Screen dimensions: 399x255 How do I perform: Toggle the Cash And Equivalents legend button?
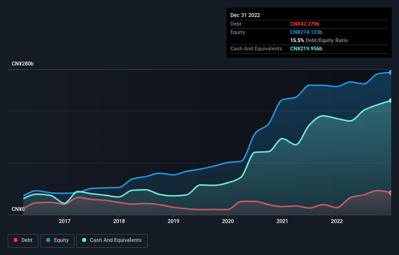pos(112,240)
